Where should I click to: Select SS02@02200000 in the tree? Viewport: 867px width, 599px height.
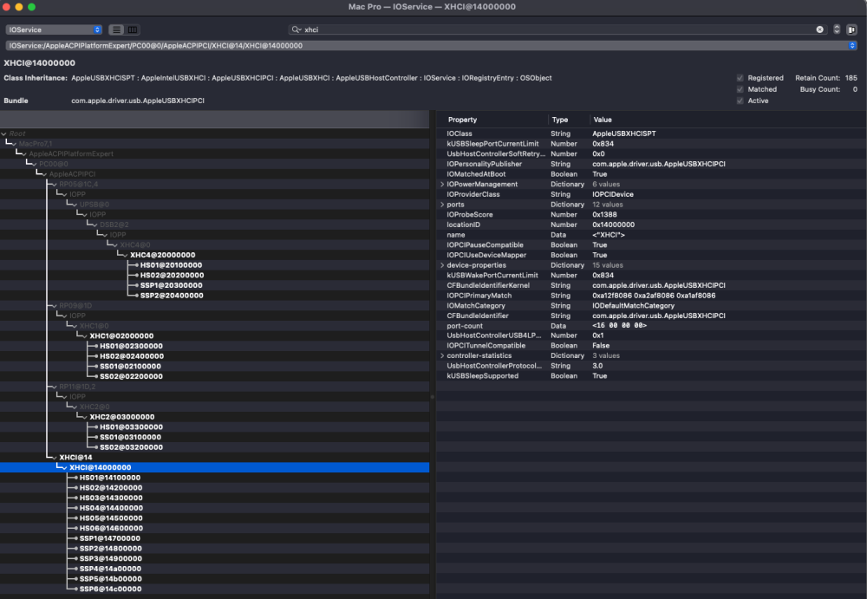coord(131,377)
